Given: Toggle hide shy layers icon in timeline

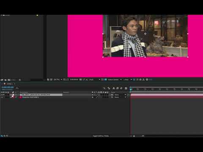Looking at the screenshot, I should 114,88.
